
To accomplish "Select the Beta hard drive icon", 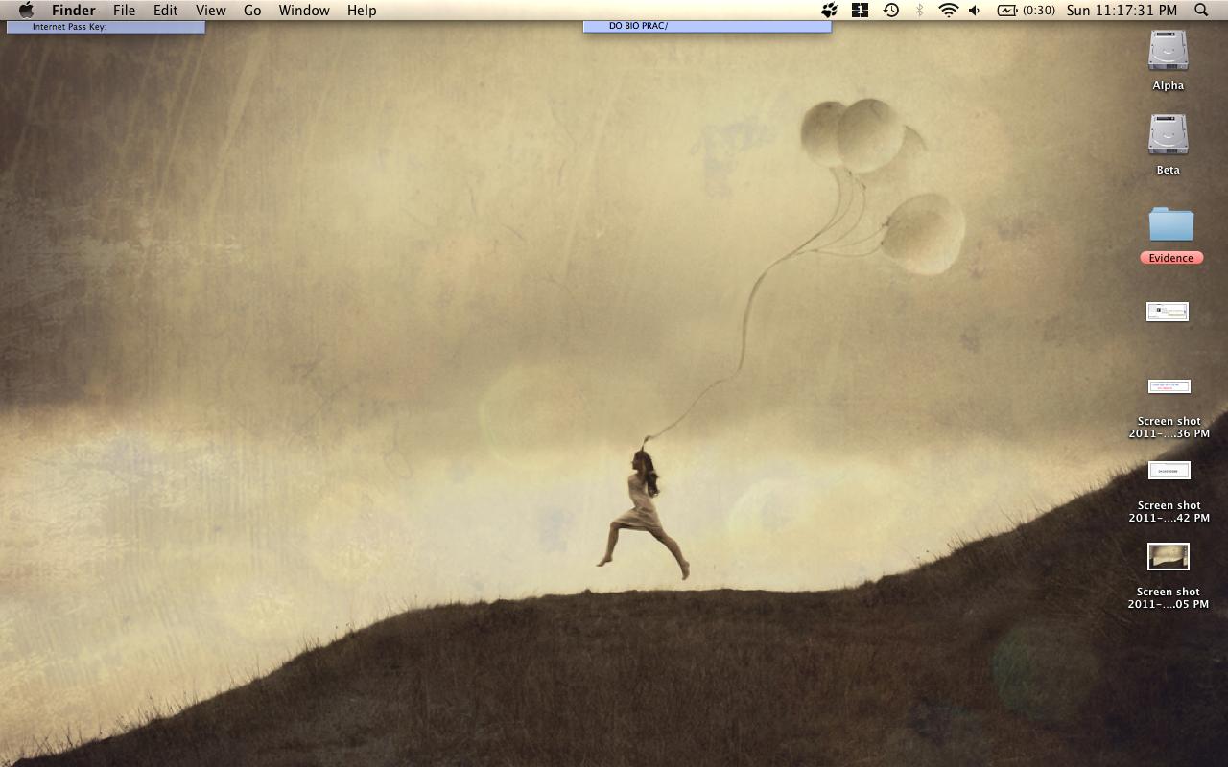I will coord(1169,134).
